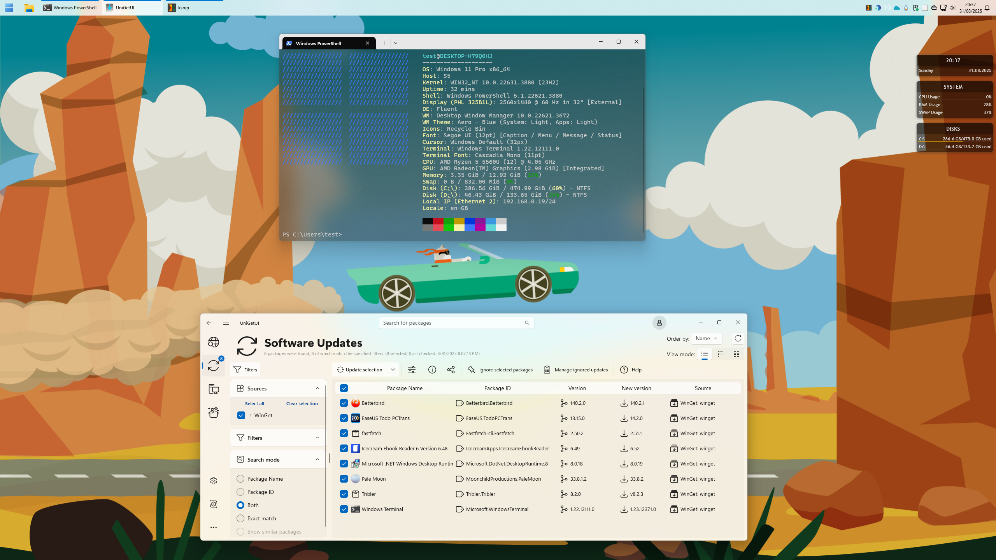This screenshot has width=996, height=560.
Task: Select Package ID search mode radio
Action: [240, 492]
